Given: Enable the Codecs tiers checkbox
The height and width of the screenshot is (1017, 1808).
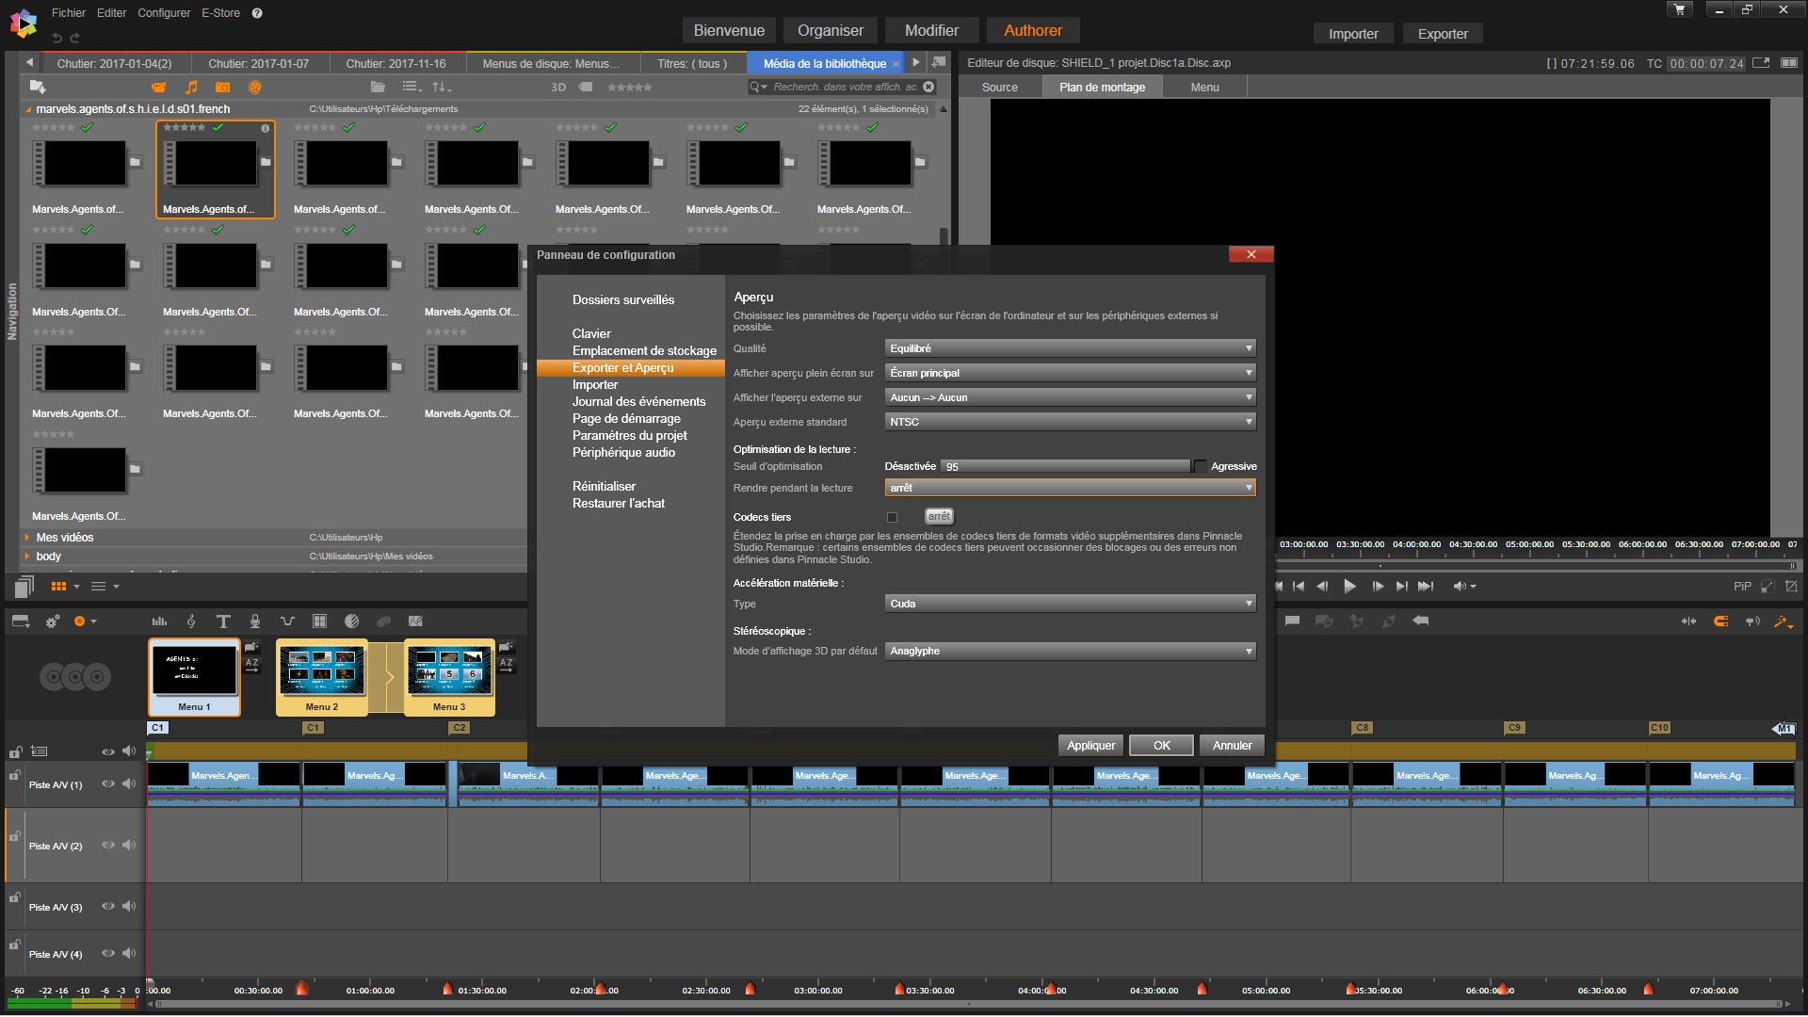Looking at the screenshot, I should pyautogui.click(x=892, y=517).
